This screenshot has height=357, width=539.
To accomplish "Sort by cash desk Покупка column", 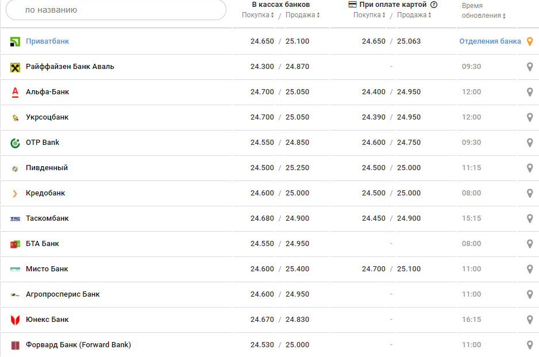I will (x=258, y=15).
